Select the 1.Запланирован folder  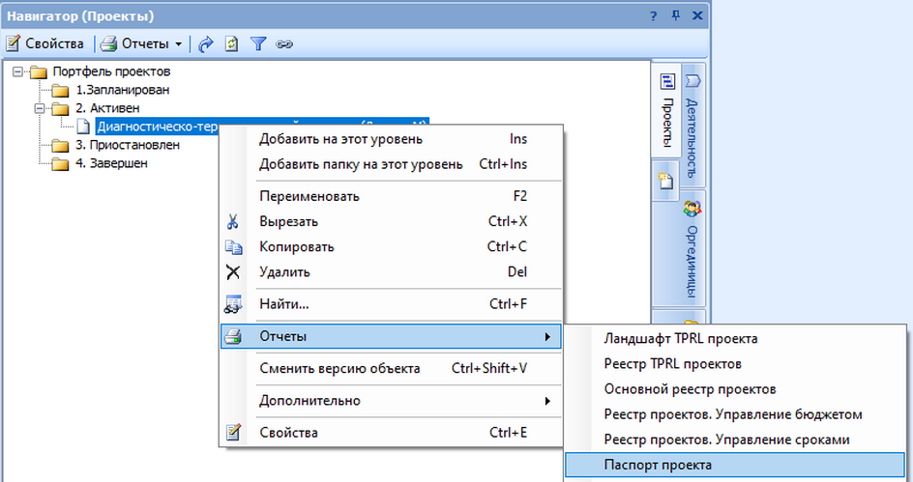click(x=122, y=90)
